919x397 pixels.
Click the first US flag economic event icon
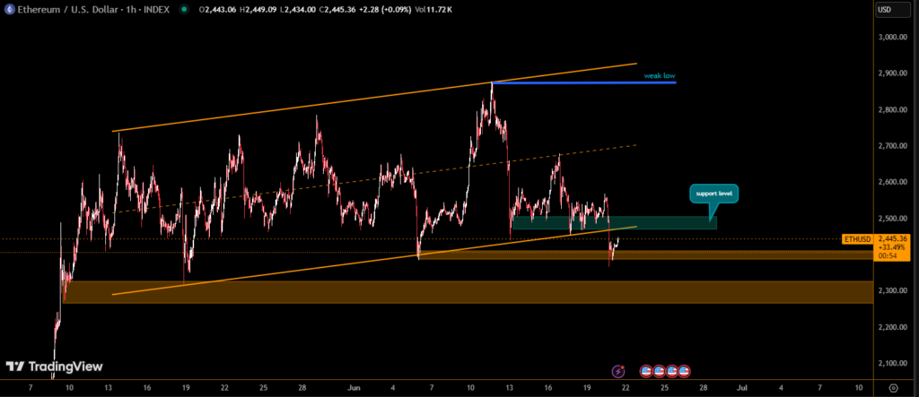[645, 370]
